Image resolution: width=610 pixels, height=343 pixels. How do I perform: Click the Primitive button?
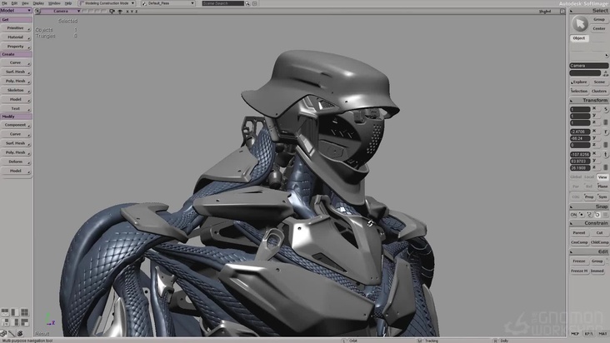[x=16, y=27]
